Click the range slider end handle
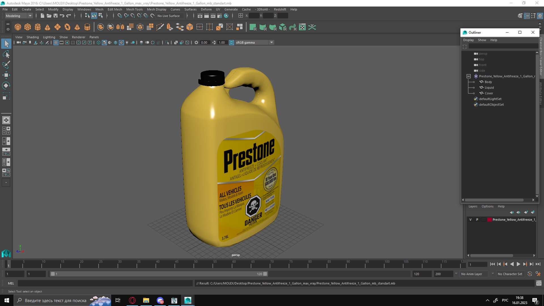 coord(265,274)
